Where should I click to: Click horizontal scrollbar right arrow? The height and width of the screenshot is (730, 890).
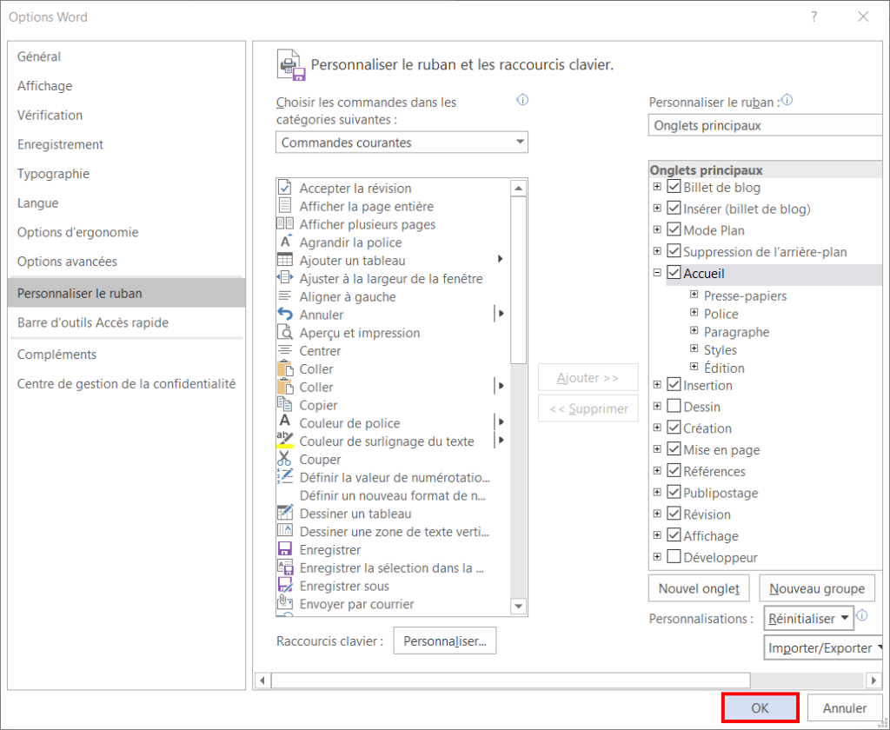pyautogui.click(x=874, y=680)
